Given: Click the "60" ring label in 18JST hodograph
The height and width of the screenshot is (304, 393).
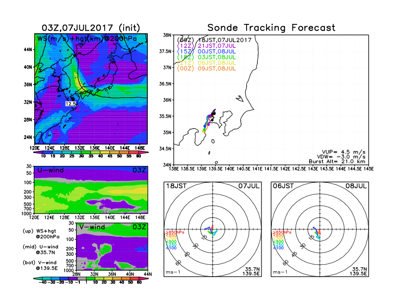Looking at the screenshot, I should [179, 263].
